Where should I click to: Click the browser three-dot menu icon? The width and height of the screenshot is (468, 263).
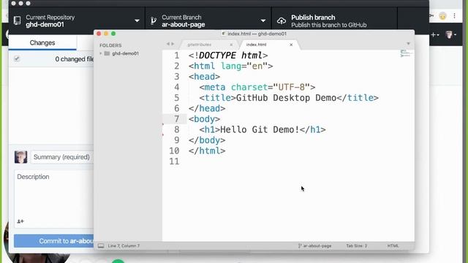[x=454, y=16]
